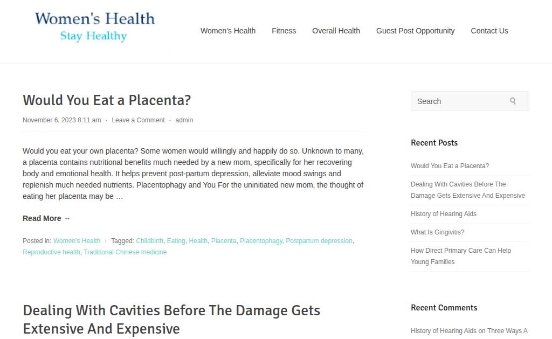
Task: Open the admin author link
Action: tap(184, 120)
